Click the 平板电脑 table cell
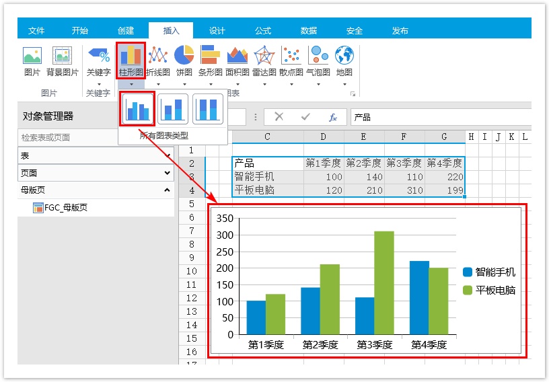Viewport: 549px width, 382px height. point(268,190)
